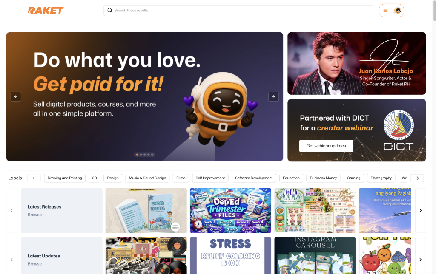
Task: Expand Latest Updates row with right chevron
Action: [420, 260]
